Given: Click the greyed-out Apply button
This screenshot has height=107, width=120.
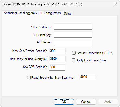Looking at the screenshot, I should [108, 102].
